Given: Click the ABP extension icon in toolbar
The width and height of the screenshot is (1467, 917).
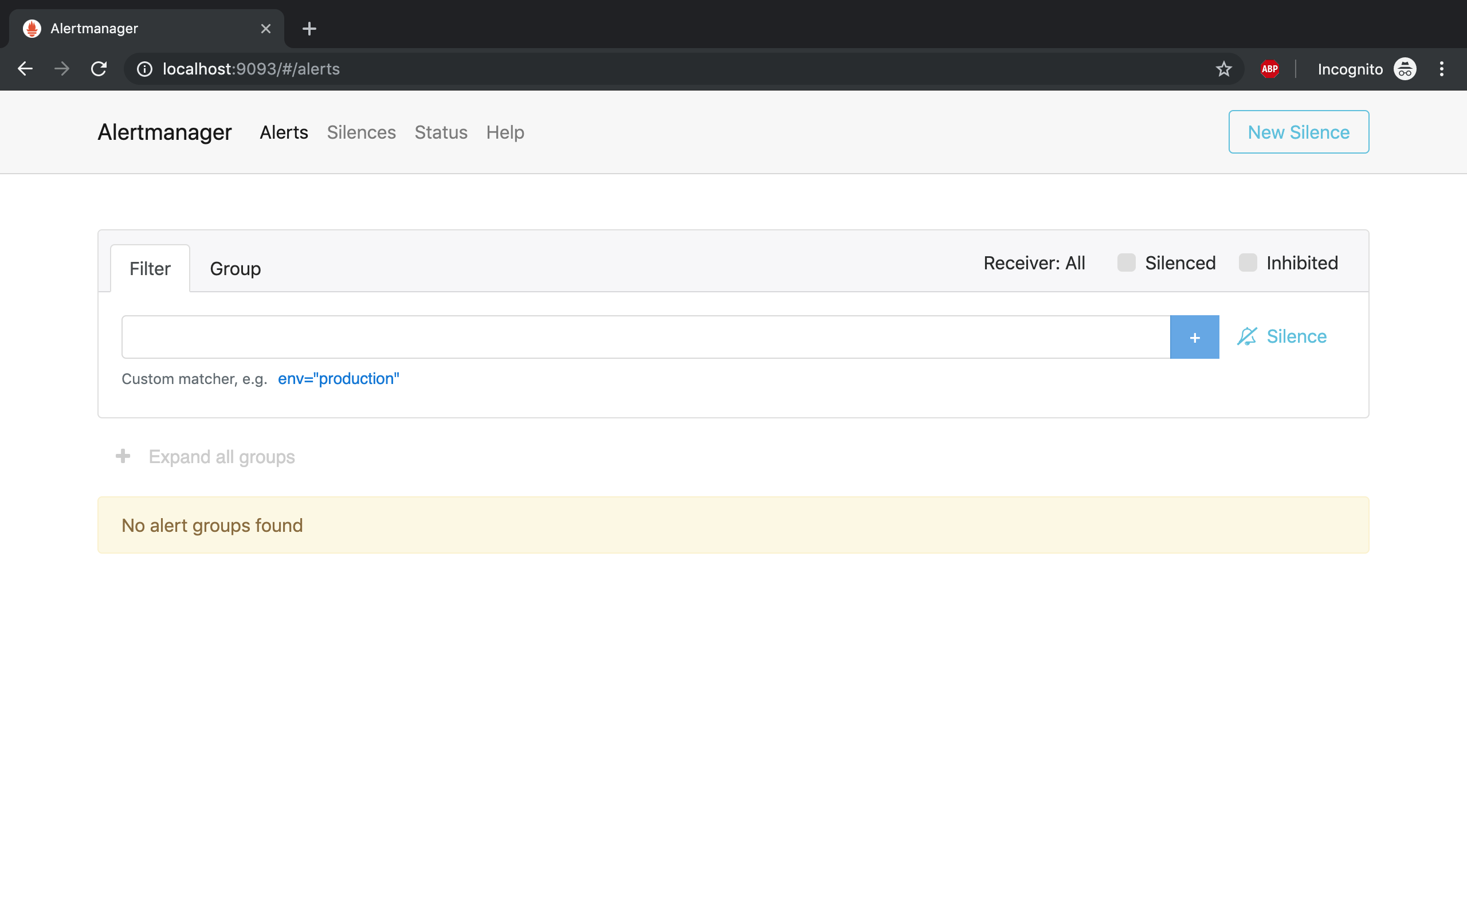Looking at the screenshot, I should click(1268, 69).
